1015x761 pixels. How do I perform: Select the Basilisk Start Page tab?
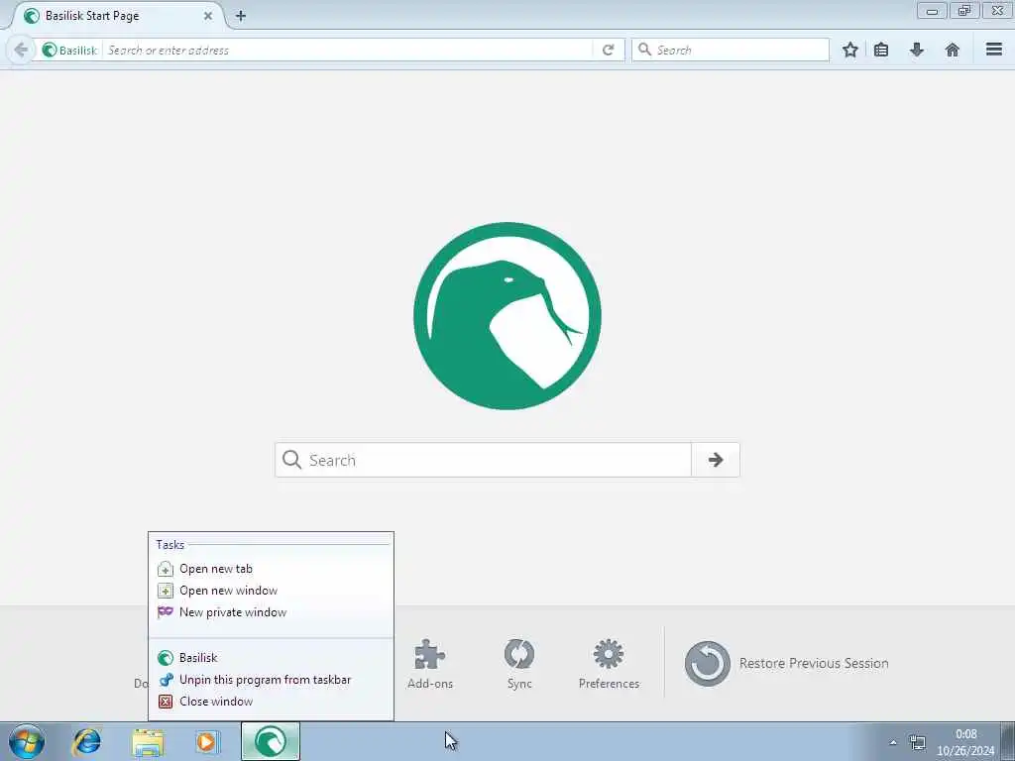(117, 16)
